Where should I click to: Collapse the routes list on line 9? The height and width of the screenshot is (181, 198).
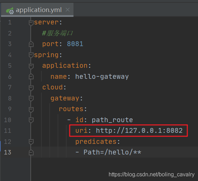(x=31, y=109)
